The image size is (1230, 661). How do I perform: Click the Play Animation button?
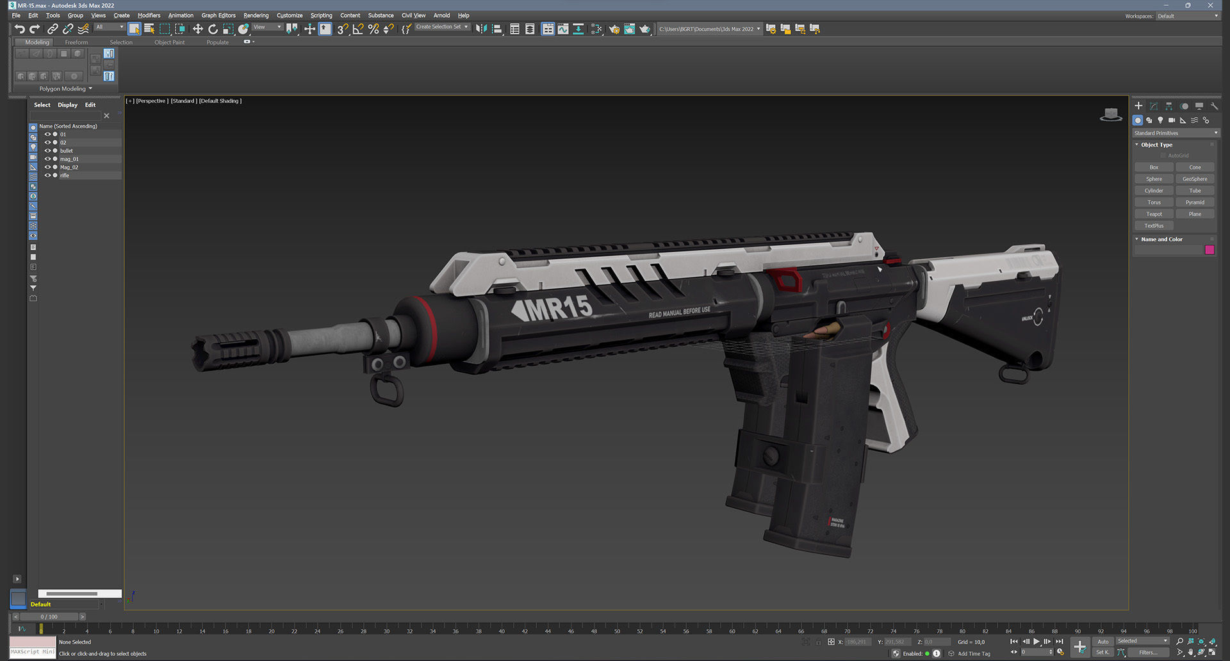[1037, 641]
